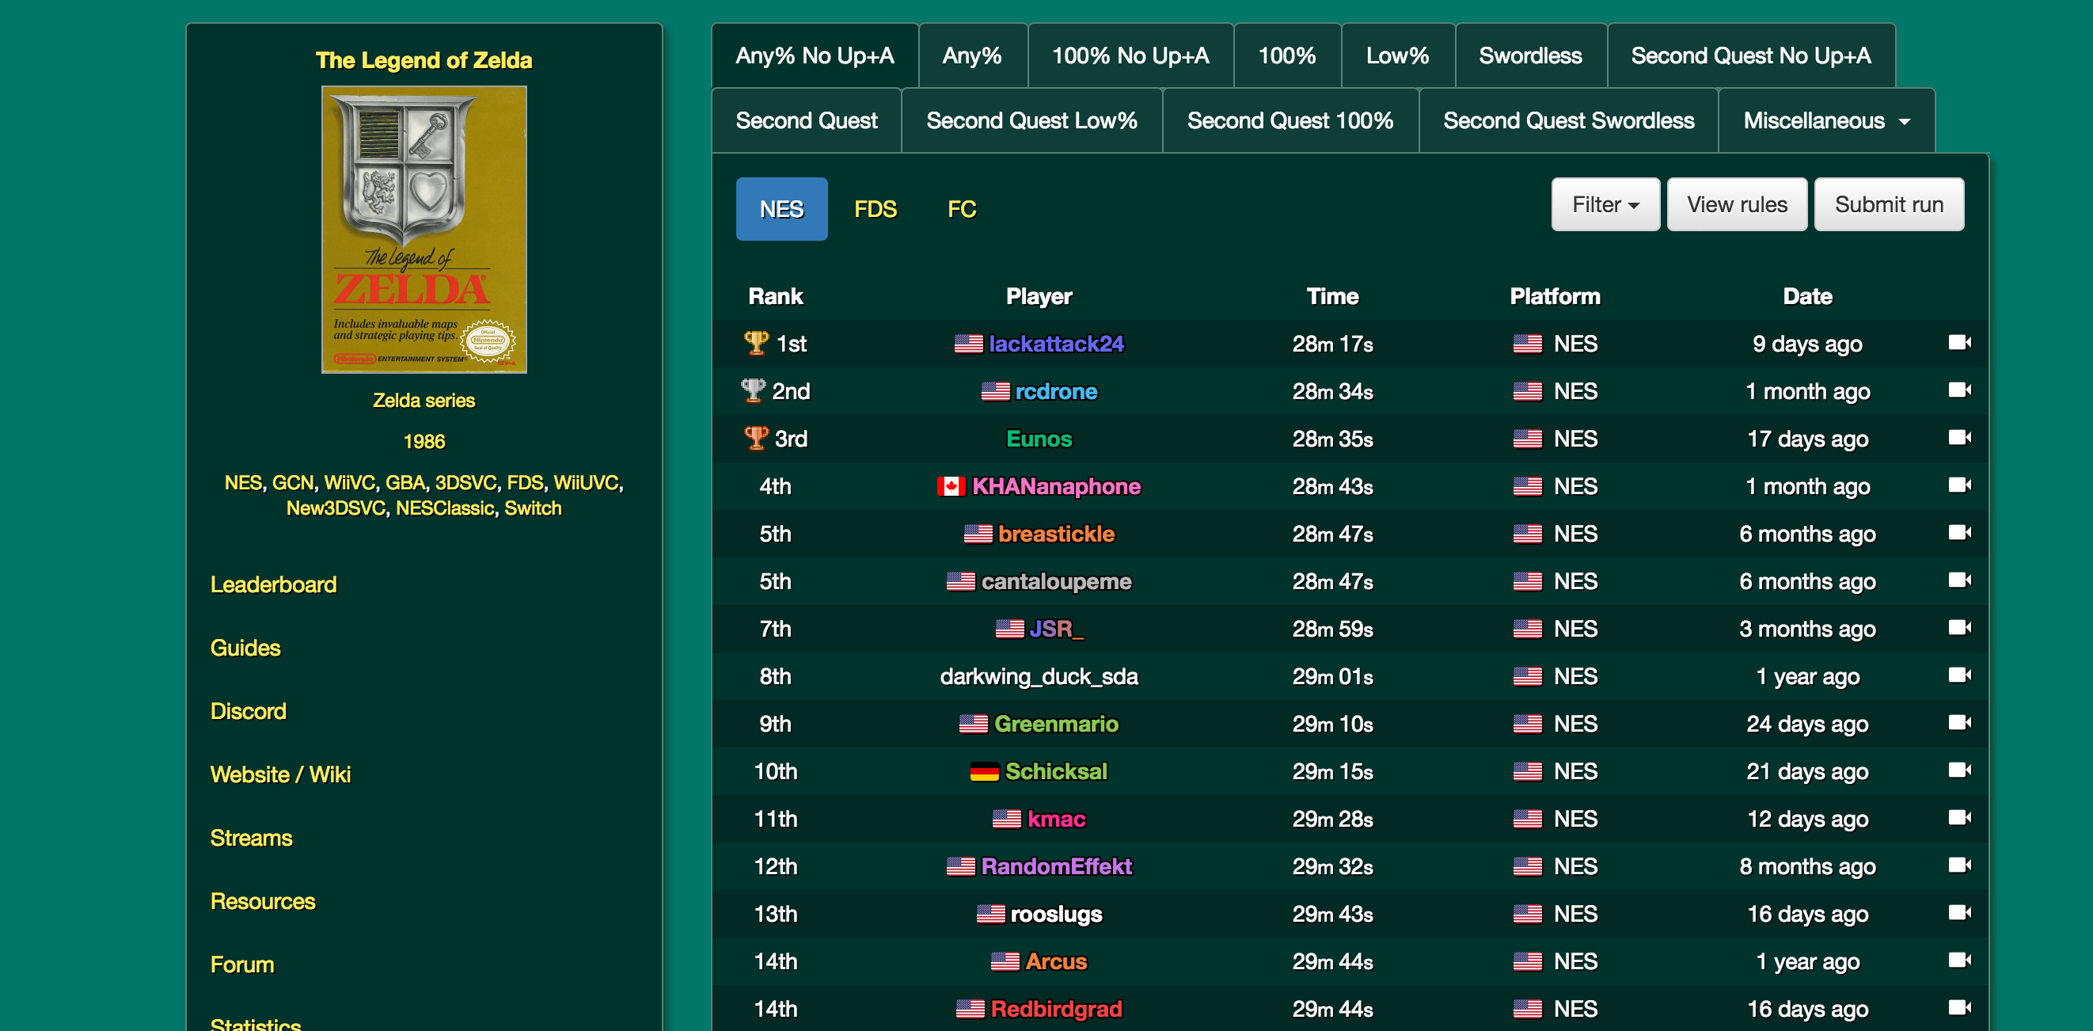Screen dimensions: 2093x1031
Task: Switch to the Any% category tab
Action: coord(972,55)
